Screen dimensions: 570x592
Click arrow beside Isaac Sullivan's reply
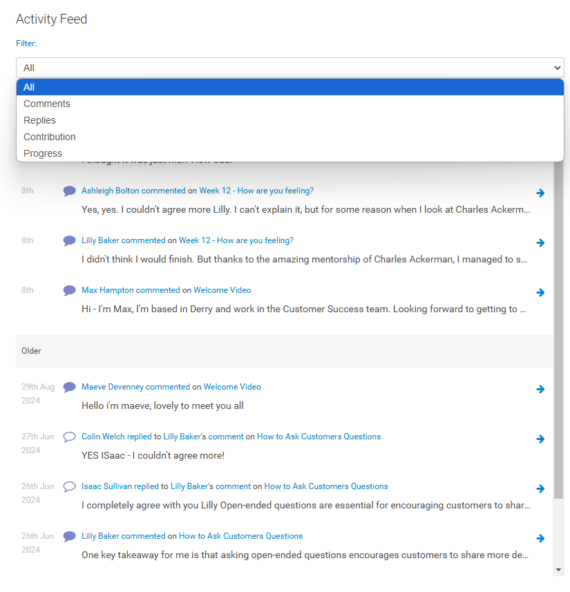pos(540,489)
